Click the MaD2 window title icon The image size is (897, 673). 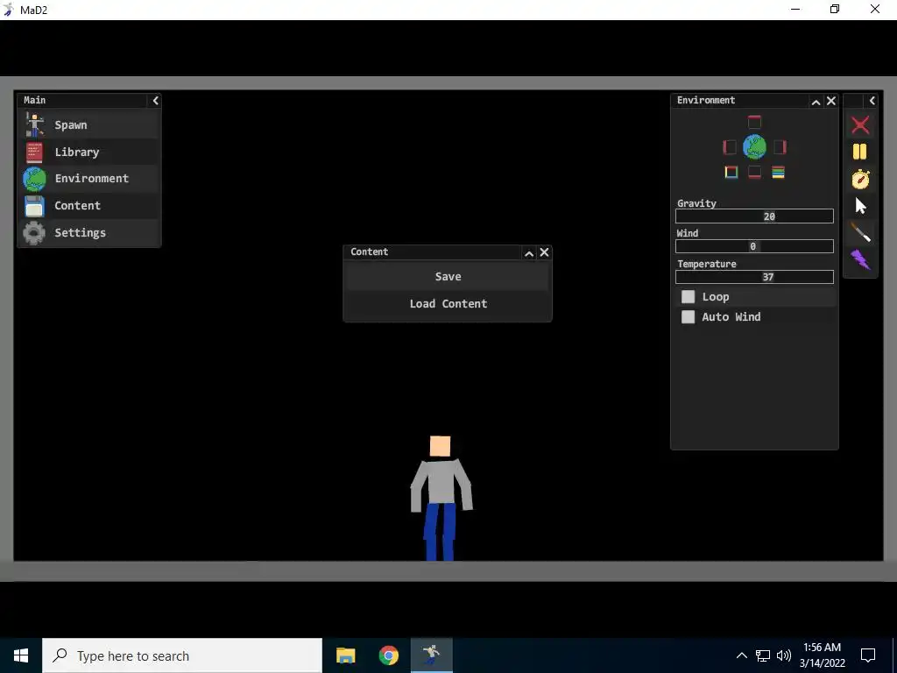tap(9, 10)
